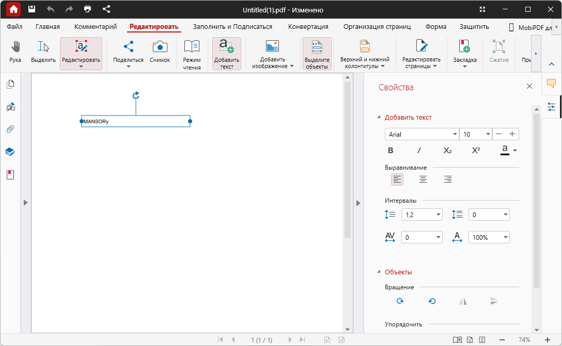The width and height of the screenshot is (562, 346).
Task: Open the layers panel in left sidebar
Action: point(10,152)
